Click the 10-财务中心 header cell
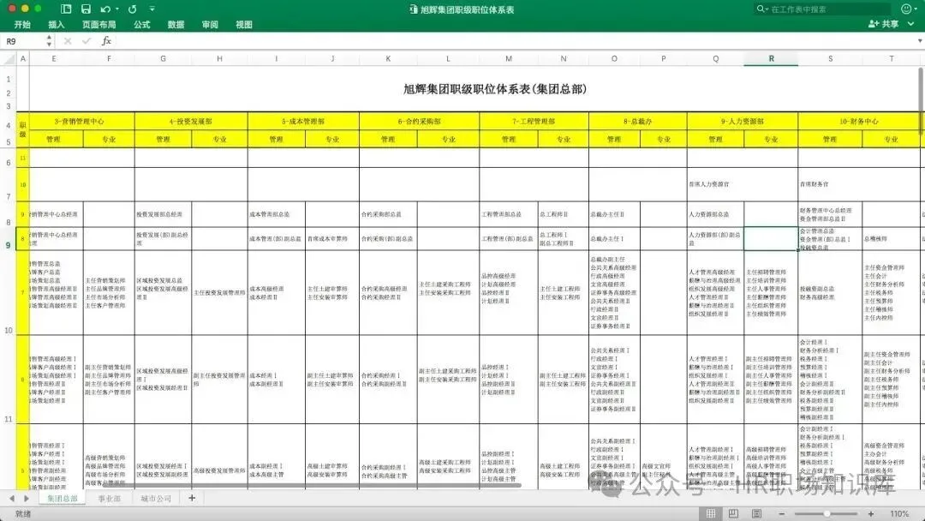 [x=859, y=122]
